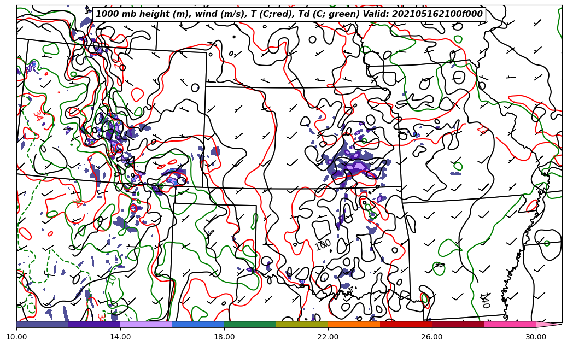Select the deep purple colorbar segment

click(94, 324)
